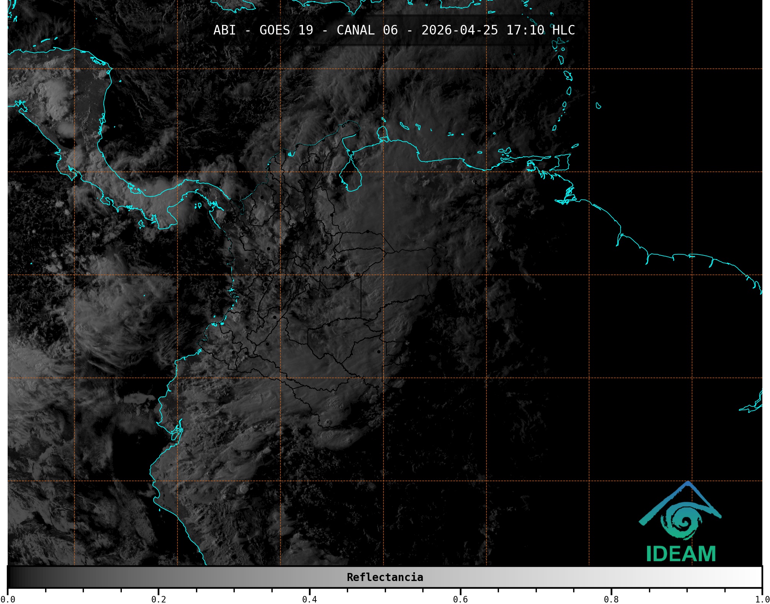Click the 0.2 tick label on colorbar
Image resolution: width=770 pixels, height=604 pixels.
coord(159,599)
